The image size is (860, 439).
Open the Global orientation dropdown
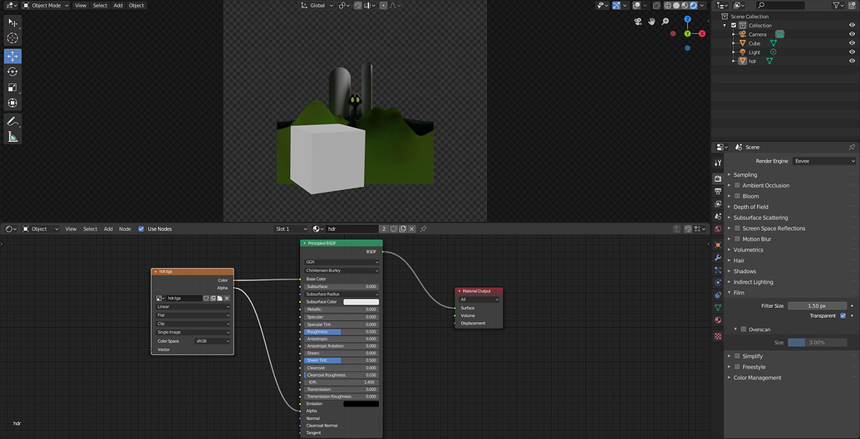(315, 6)
